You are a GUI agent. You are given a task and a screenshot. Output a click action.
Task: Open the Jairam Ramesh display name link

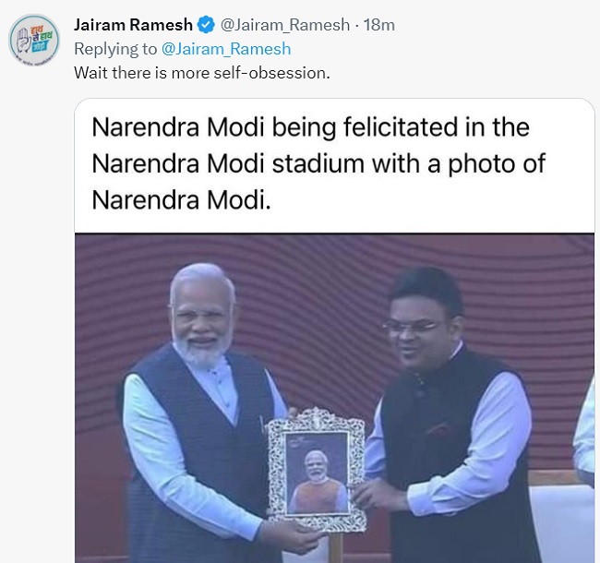pos(132,25)
